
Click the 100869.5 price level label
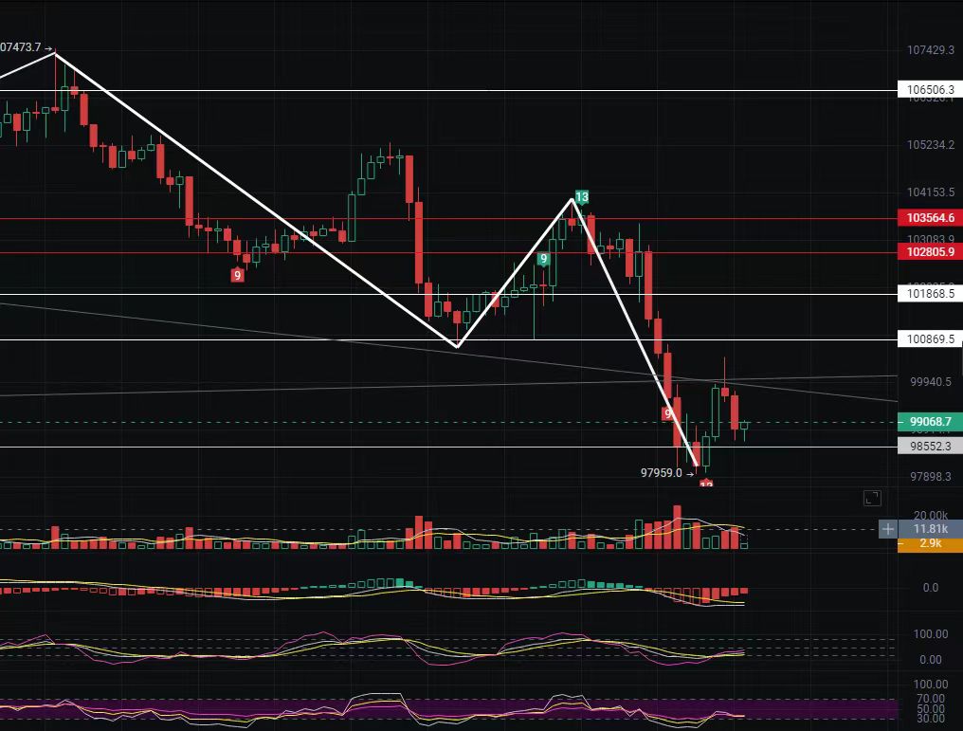pos(929,338)
